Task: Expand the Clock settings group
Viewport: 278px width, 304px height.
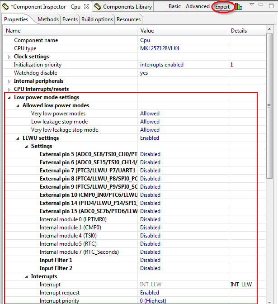Action: pyautogui.click(x=9, y=57)
